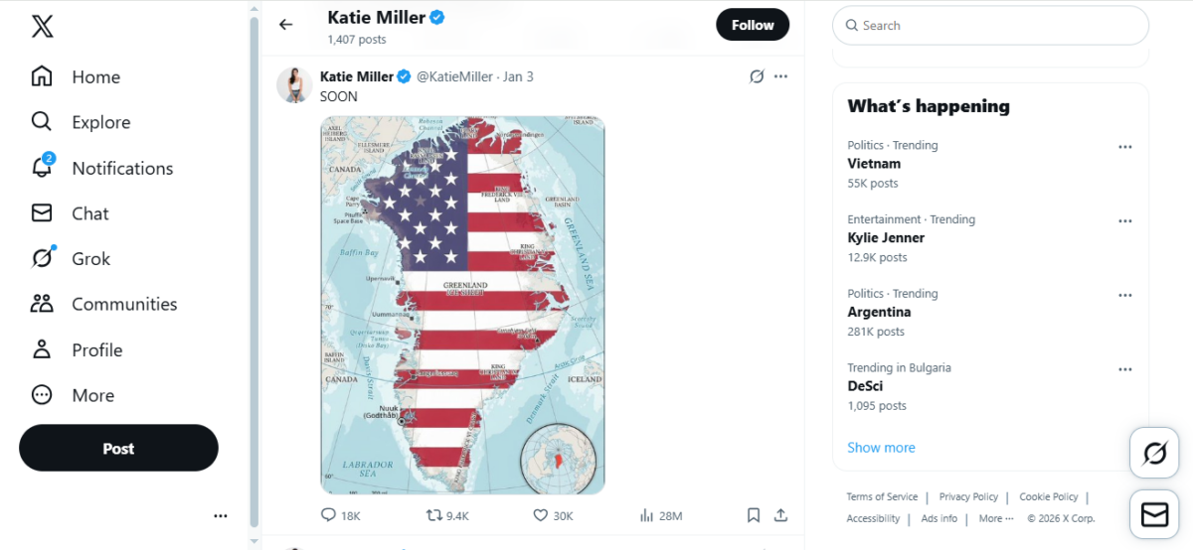Follow Katie Miller
This screenshot has height=550, width=1193.
click(753, 25)
